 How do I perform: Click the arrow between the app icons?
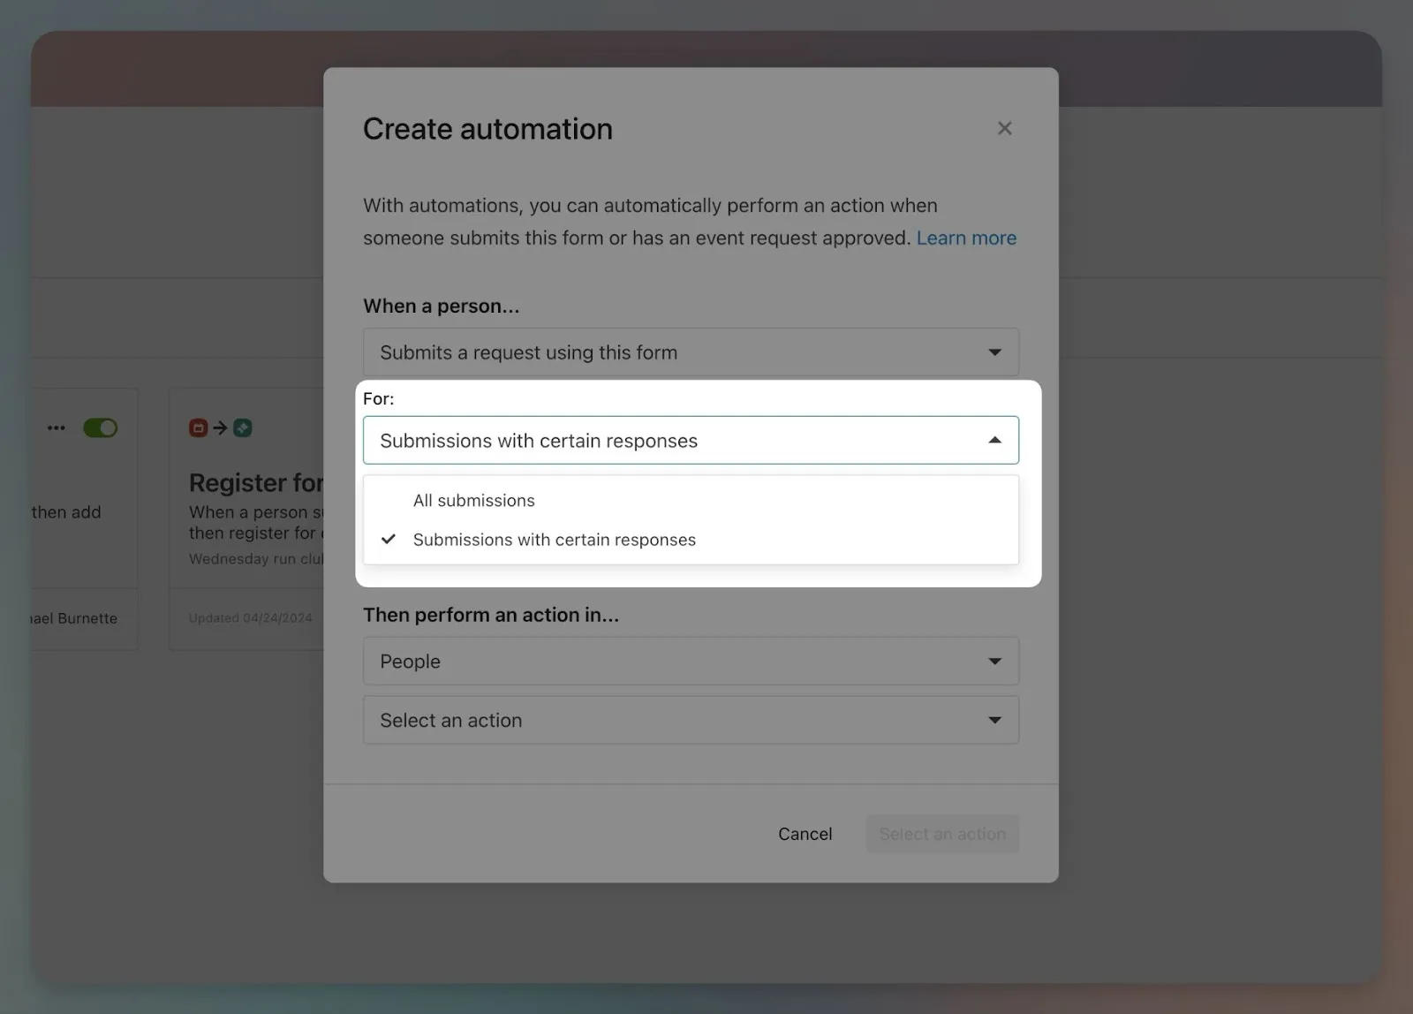coord(221,428)
